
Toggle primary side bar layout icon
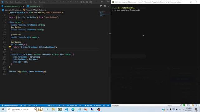[81, 2]
